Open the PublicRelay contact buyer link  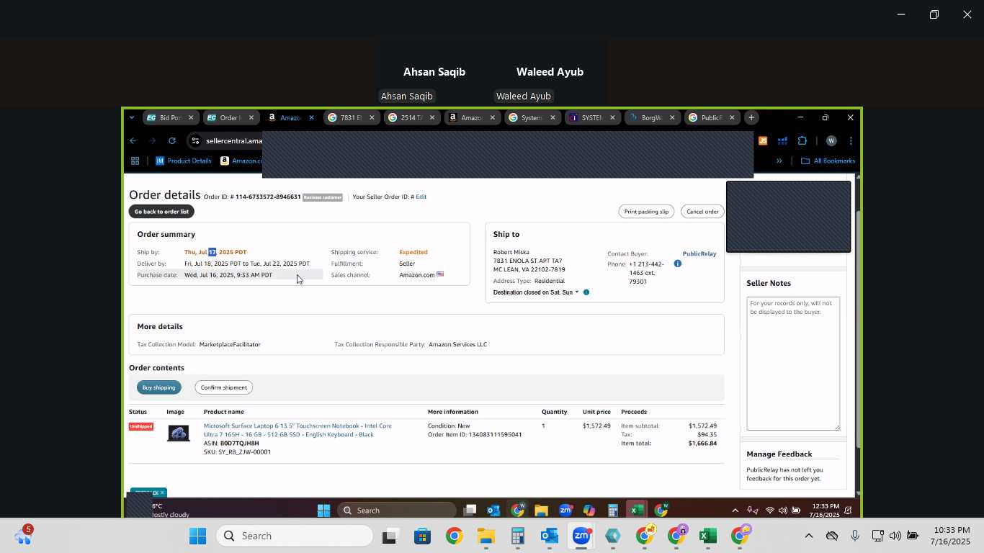(699, 253)
